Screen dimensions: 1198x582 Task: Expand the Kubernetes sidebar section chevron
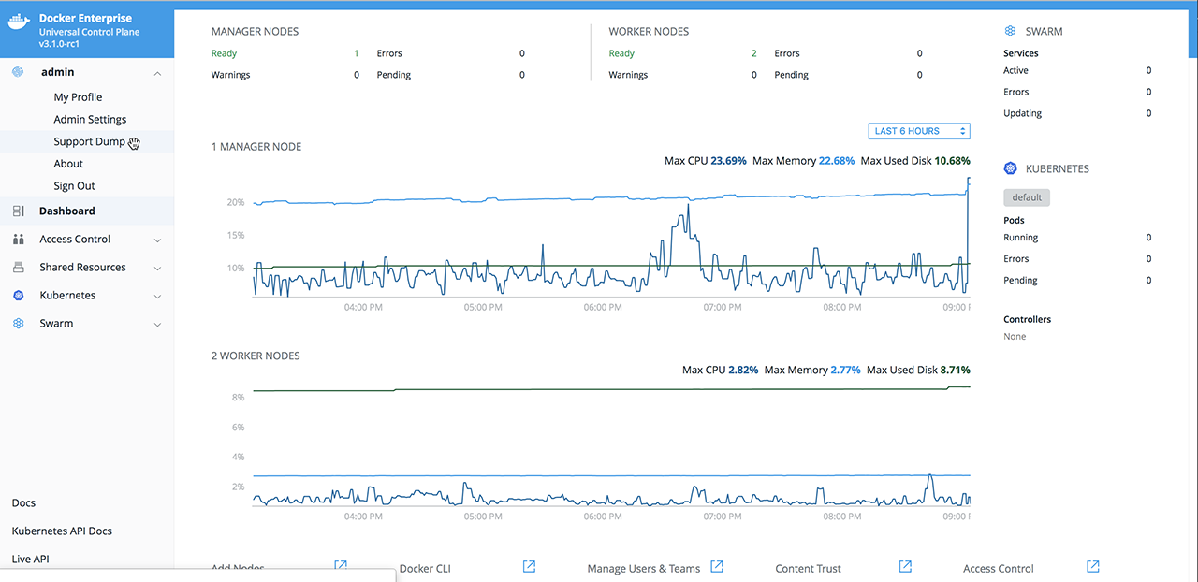[157, 297]
